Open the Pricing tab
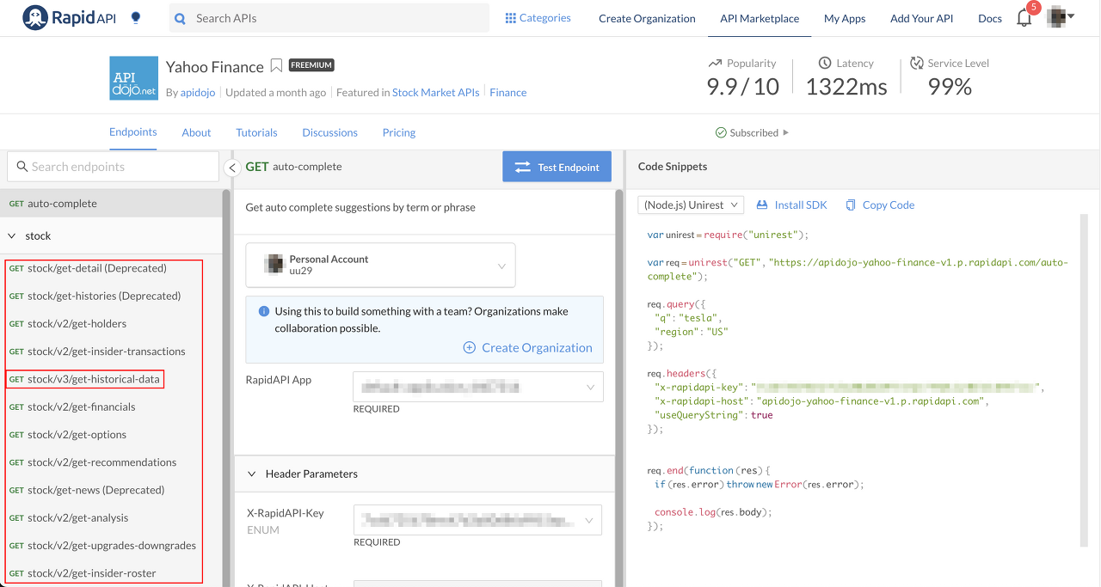 click(x=399, y=132)
